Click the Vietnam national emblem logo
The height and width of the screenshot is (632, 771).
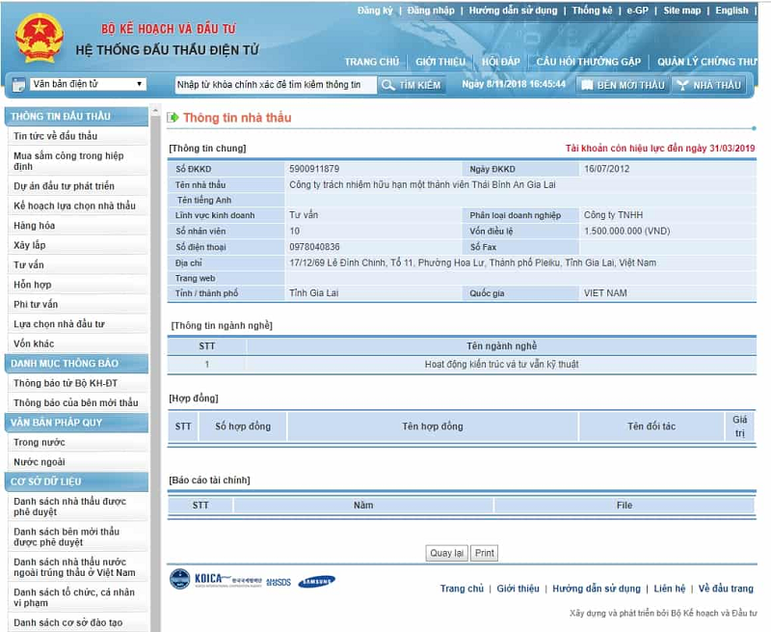(39, 38)
